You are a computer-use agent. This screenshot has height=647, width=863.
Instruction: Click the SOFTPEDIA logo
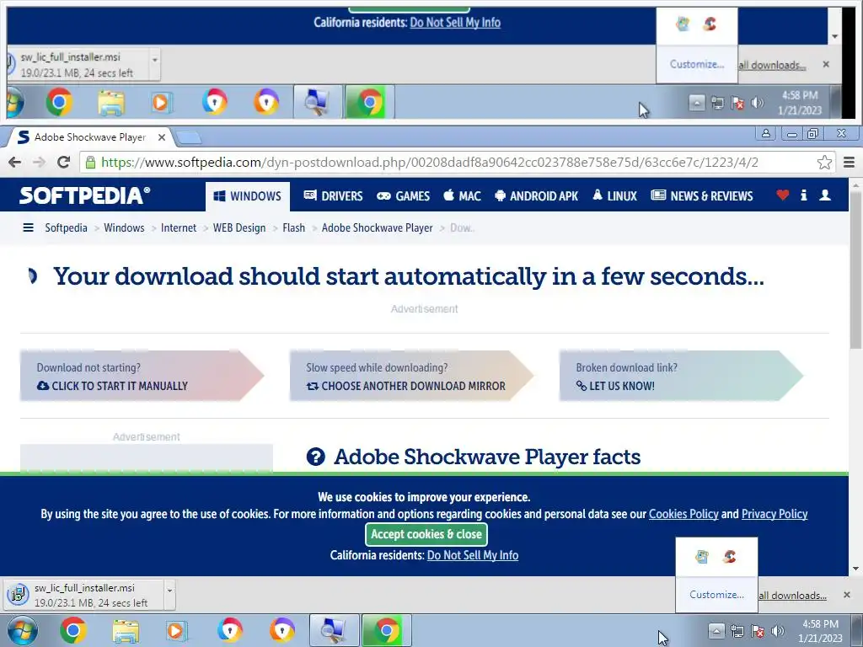(84, 195)
